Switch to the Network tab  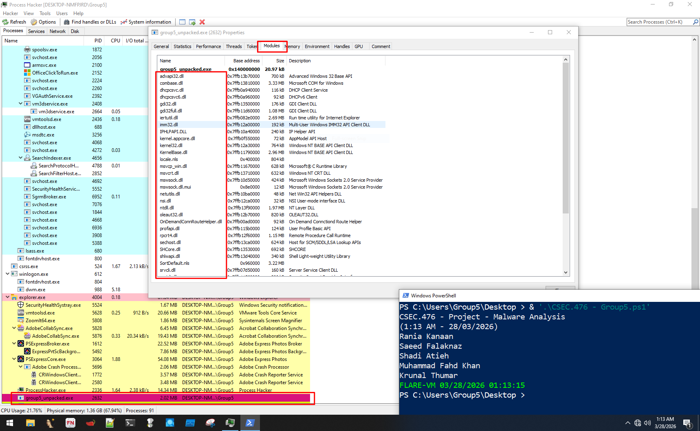57,31
